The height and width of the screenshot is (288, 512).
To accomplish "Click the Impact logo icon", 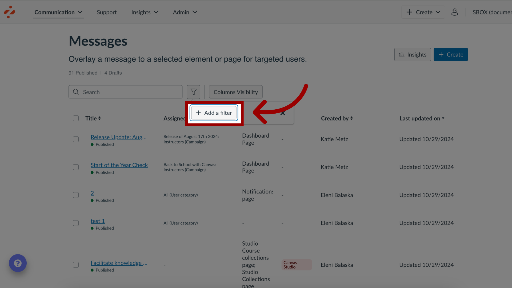I will point(10,12).
